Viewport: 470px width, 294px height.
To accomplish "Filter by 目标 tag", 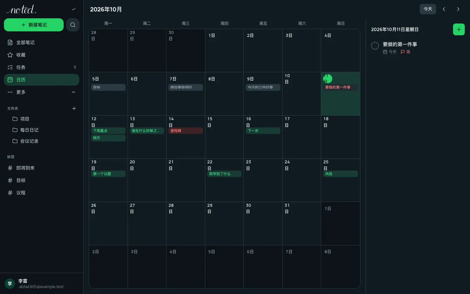I will 41,180.
